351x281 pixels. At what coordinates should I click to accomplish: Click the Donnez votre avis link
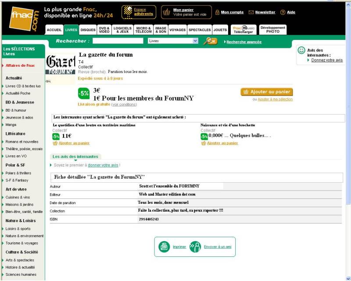(327, 60)
